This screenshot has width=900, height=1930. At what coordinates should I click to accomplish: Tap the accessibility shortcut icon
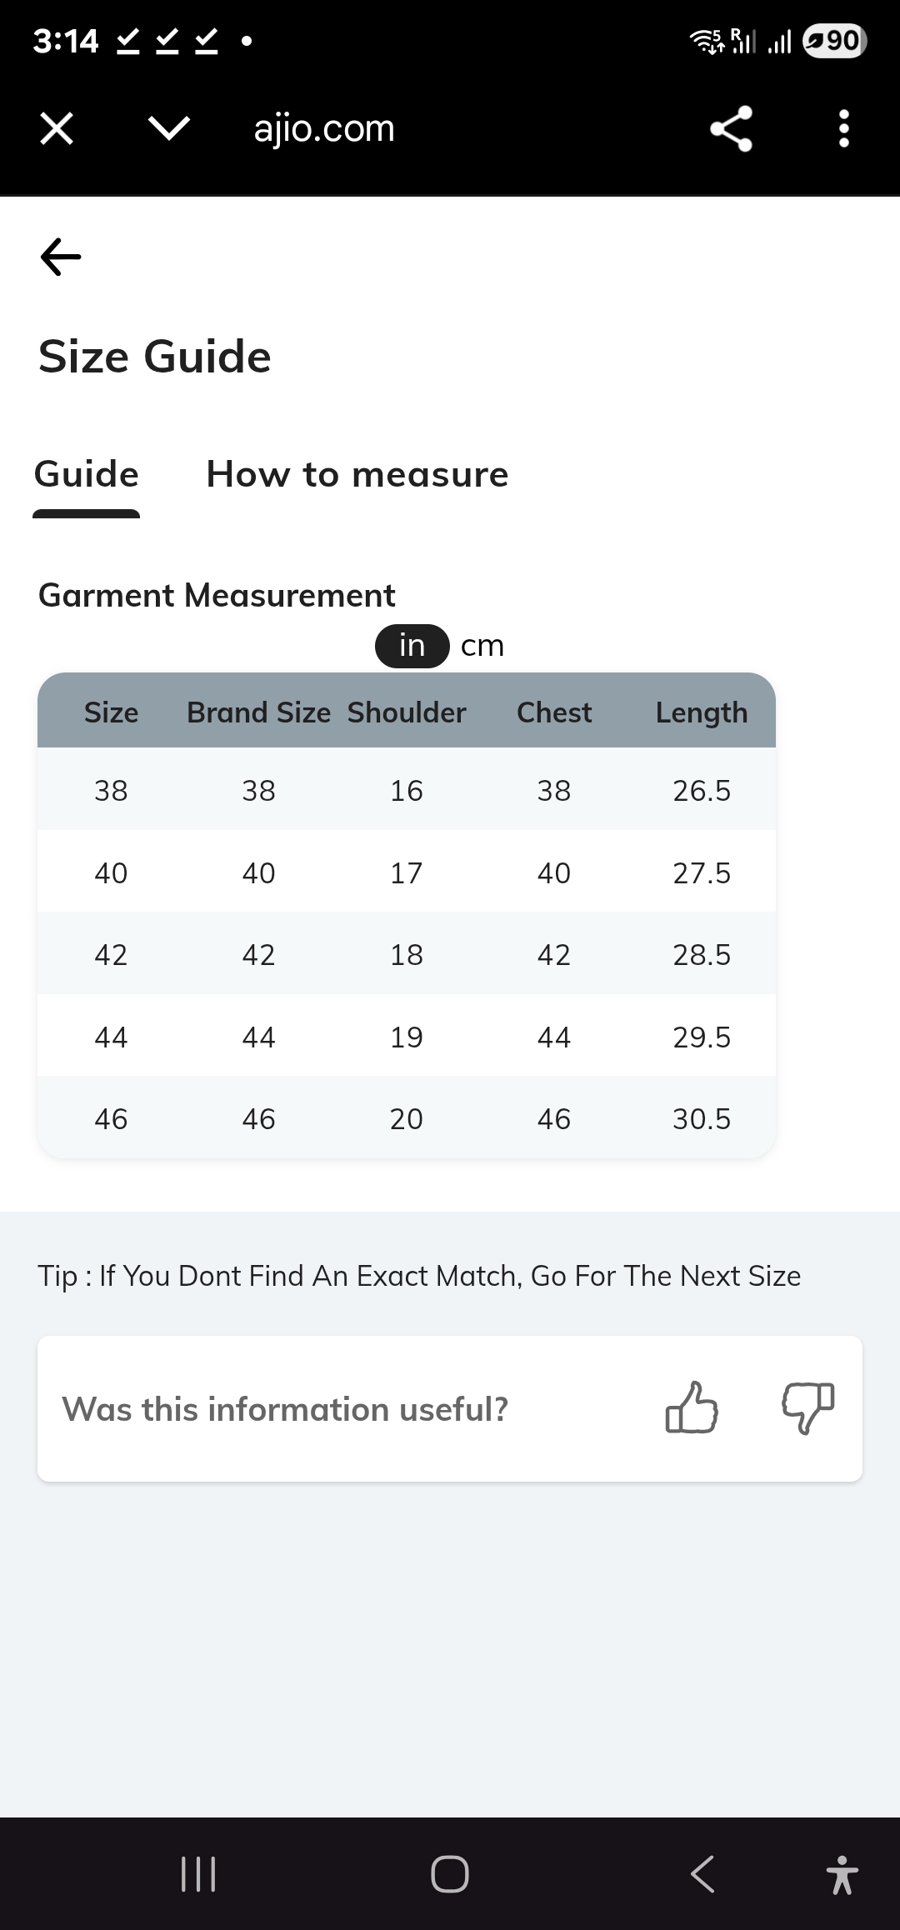point(842,1874)
